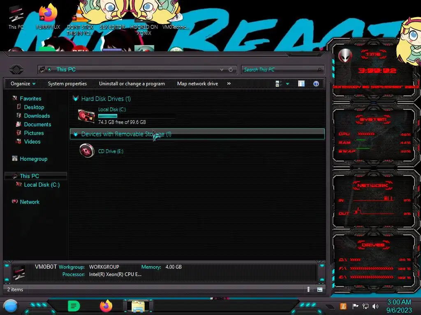Click the orange tray application icon

click(x=343, y=306)
